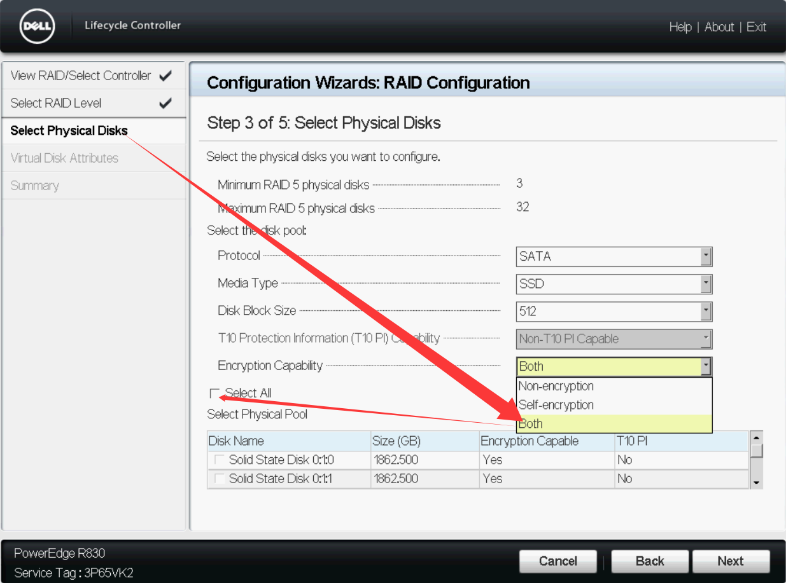Pick the Both option in list
Screen dimensions: 786x583
coord(531,424)
